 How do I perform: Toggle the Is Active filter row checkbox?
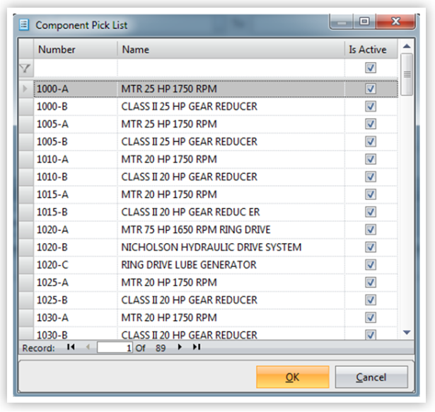[371, 69]
